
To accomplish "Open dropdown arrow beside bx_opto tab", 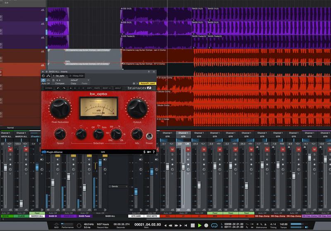I will tap(67, 76).
